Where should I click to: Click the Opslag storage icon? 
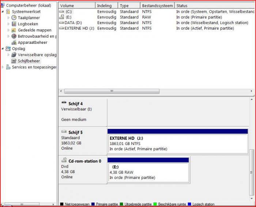pos(8,49)
